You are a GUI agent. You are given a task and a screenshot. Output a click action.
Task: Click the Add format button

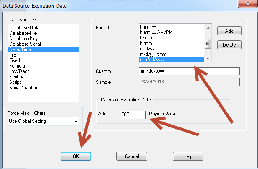click(229, 31)
